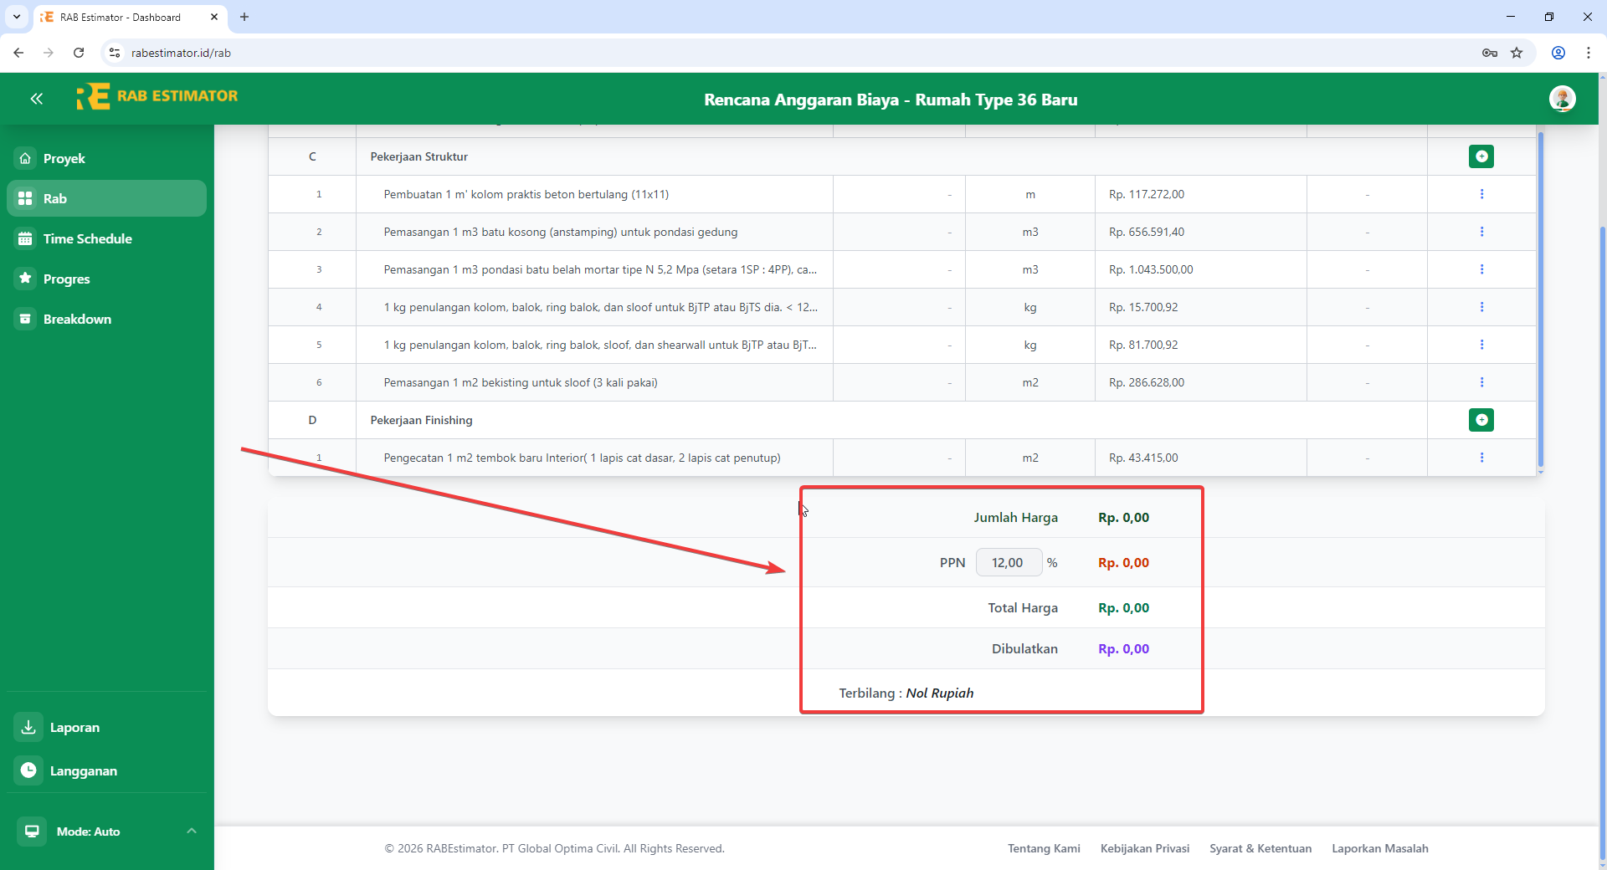Click the Laporkan Masalah footer link

coord(1379,848)
